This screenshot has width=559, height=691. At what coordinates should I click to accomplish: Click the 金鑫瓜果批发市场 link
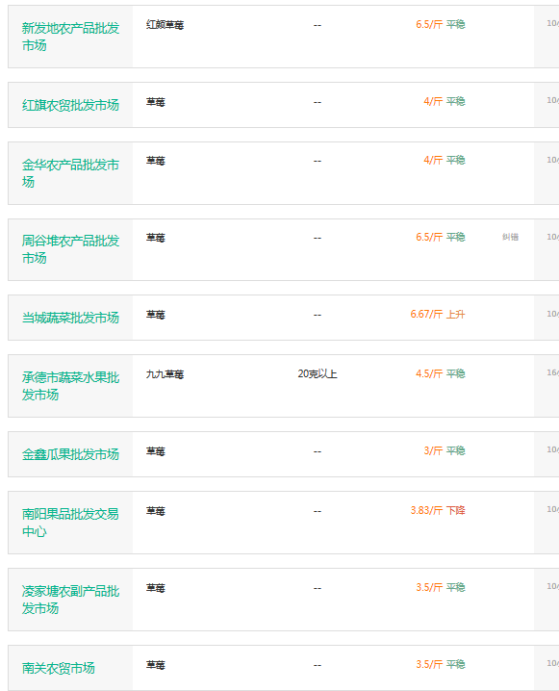(x=70, y=454)
